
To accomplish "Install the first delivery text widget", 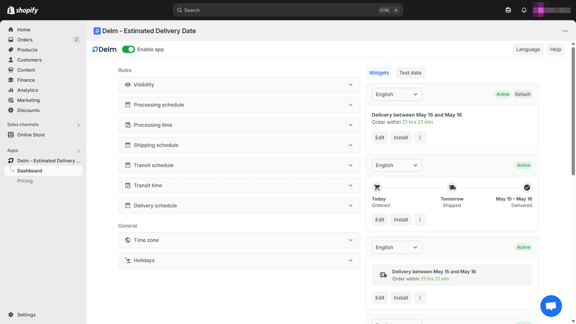I will 401,138.
